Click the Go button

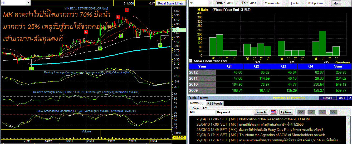[336, 3]
